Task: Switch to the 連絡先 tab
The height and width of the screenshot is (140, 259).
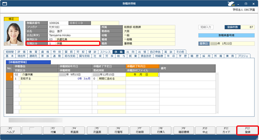Action: coord(33,56)
